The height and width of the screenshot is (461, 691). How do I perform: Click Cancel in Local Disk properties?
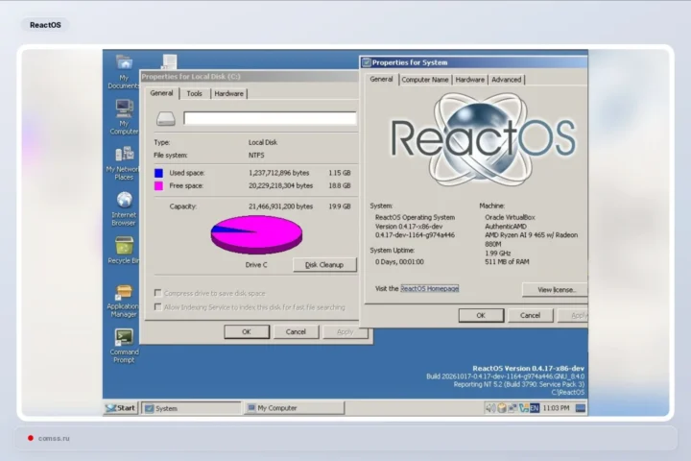coord(296,331)
